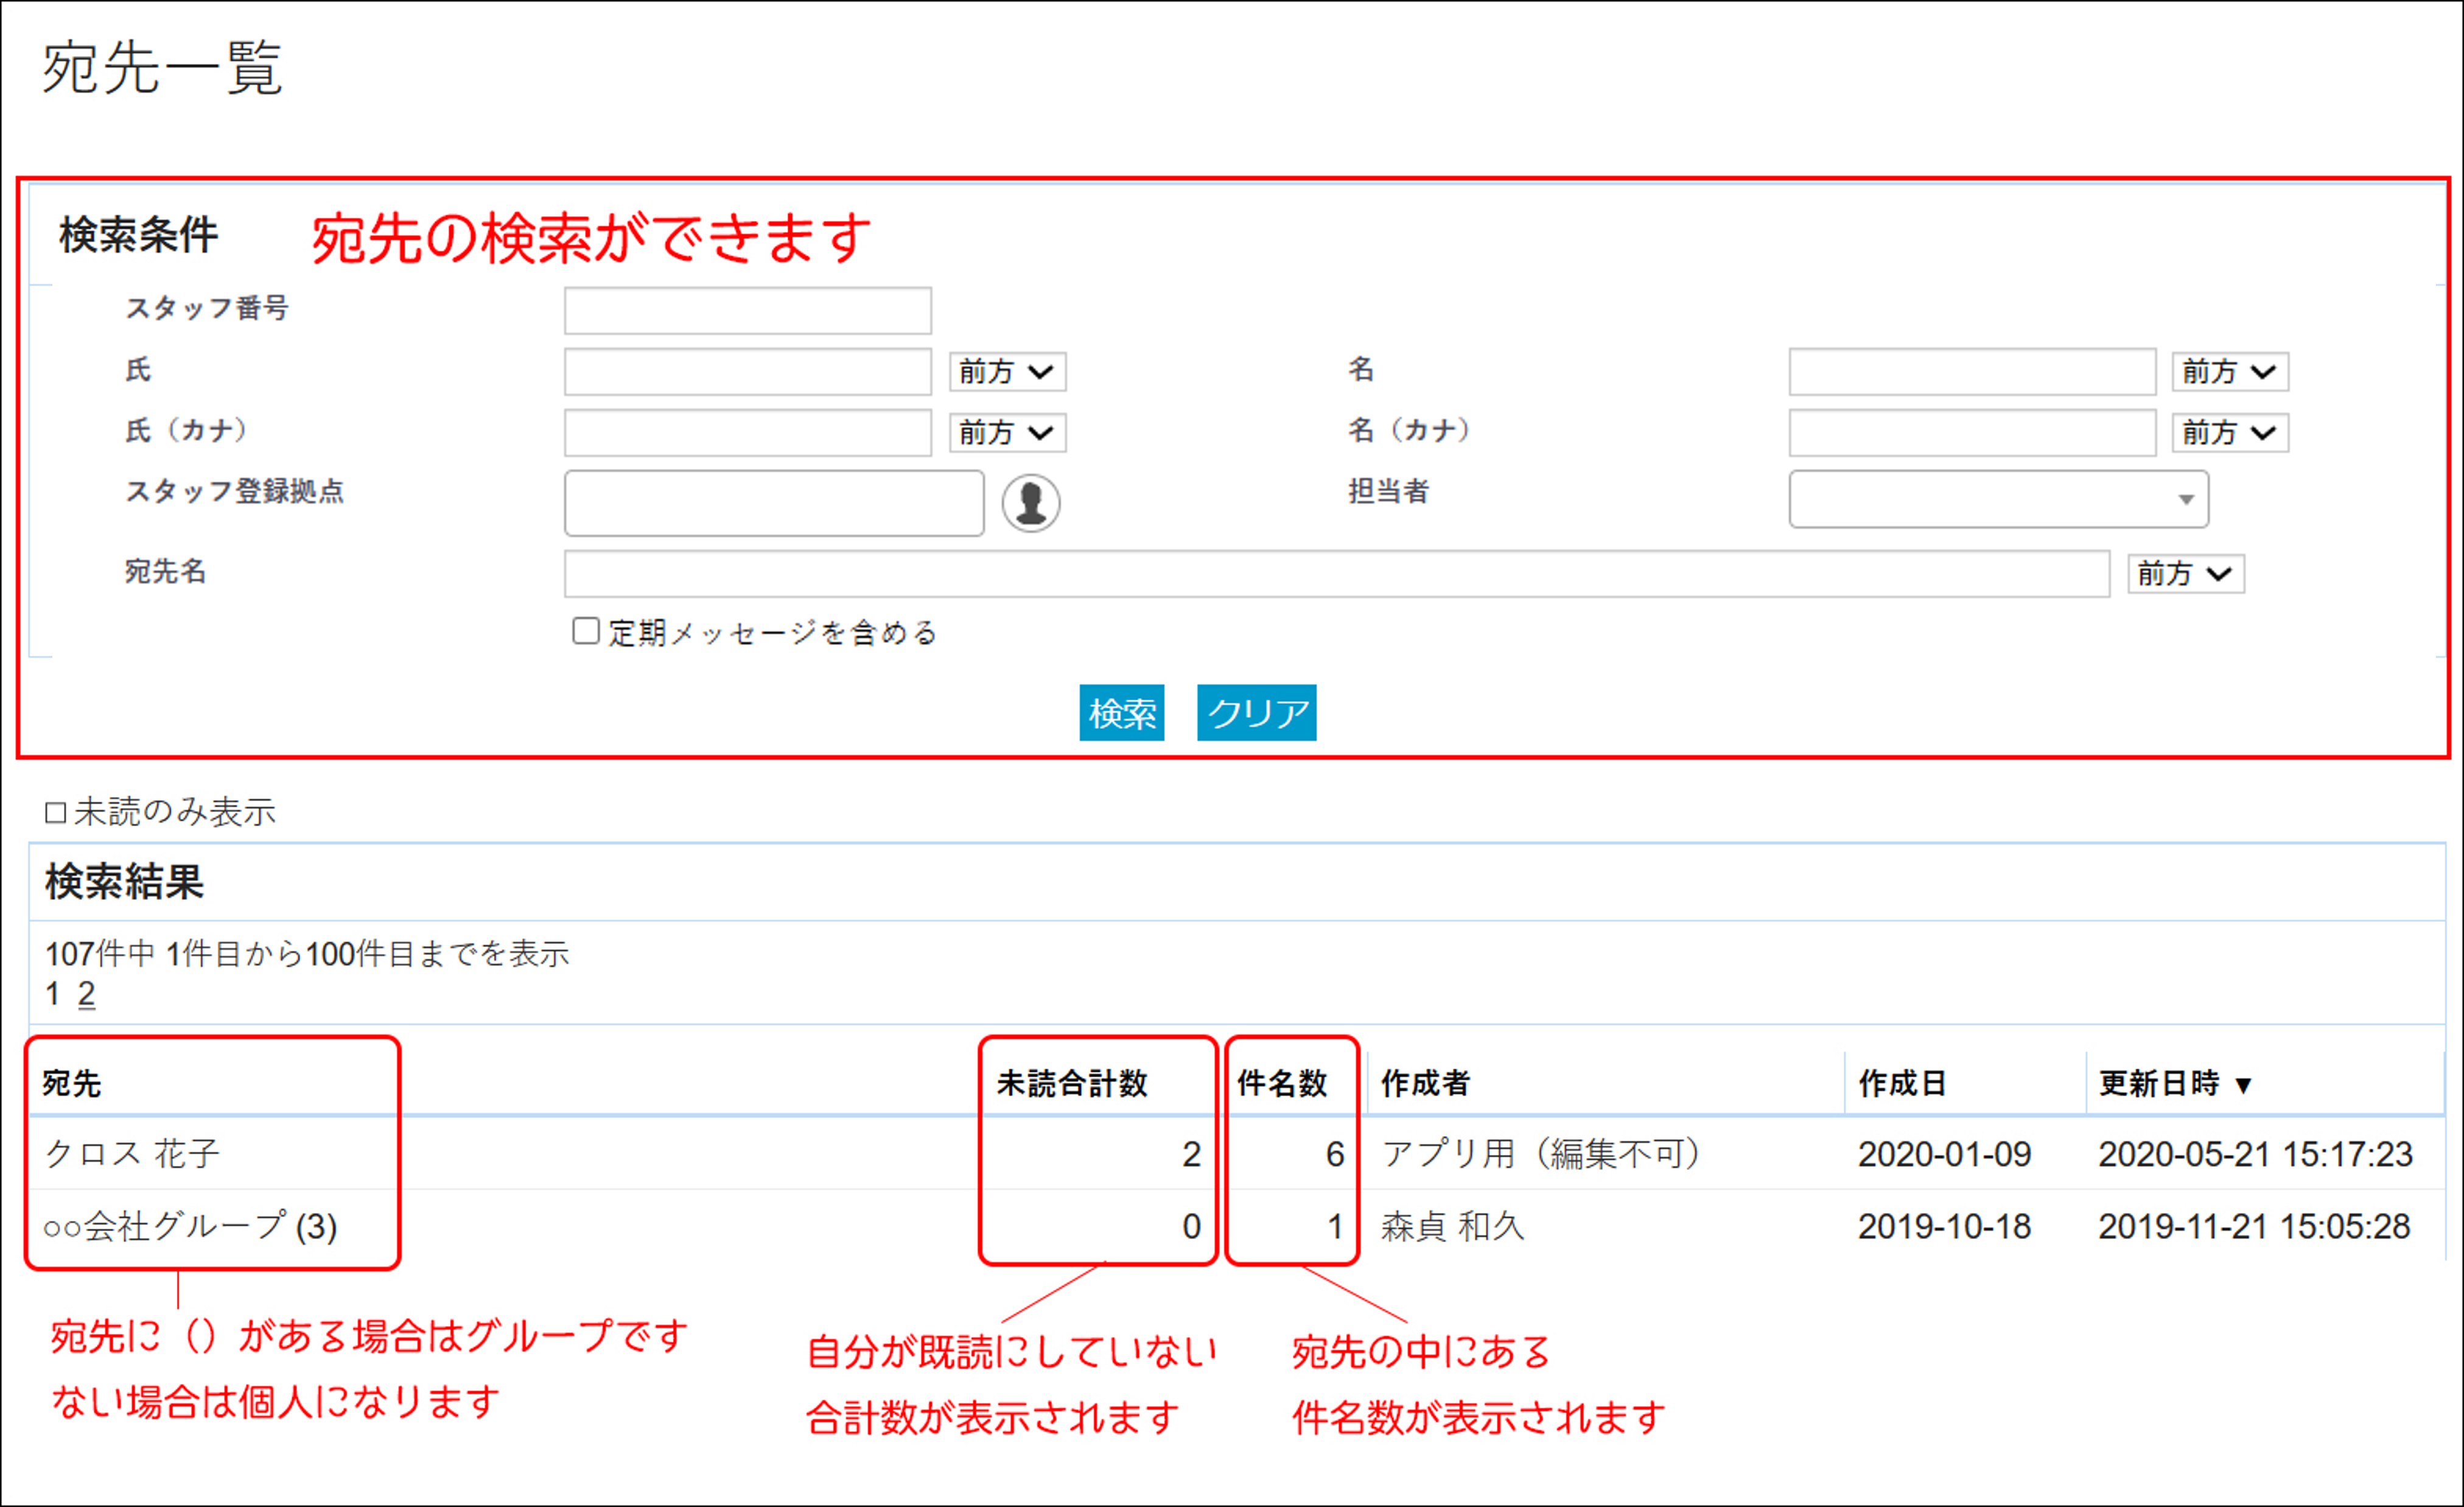The image size is (2464, 1507).
Task: Click the 2020-01-09 creation date cell
Action: click(1944, 1155)
